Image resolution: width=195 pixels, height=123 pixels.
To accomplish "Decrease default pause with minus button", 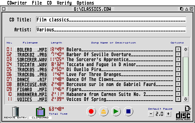I will click(151, 114).
